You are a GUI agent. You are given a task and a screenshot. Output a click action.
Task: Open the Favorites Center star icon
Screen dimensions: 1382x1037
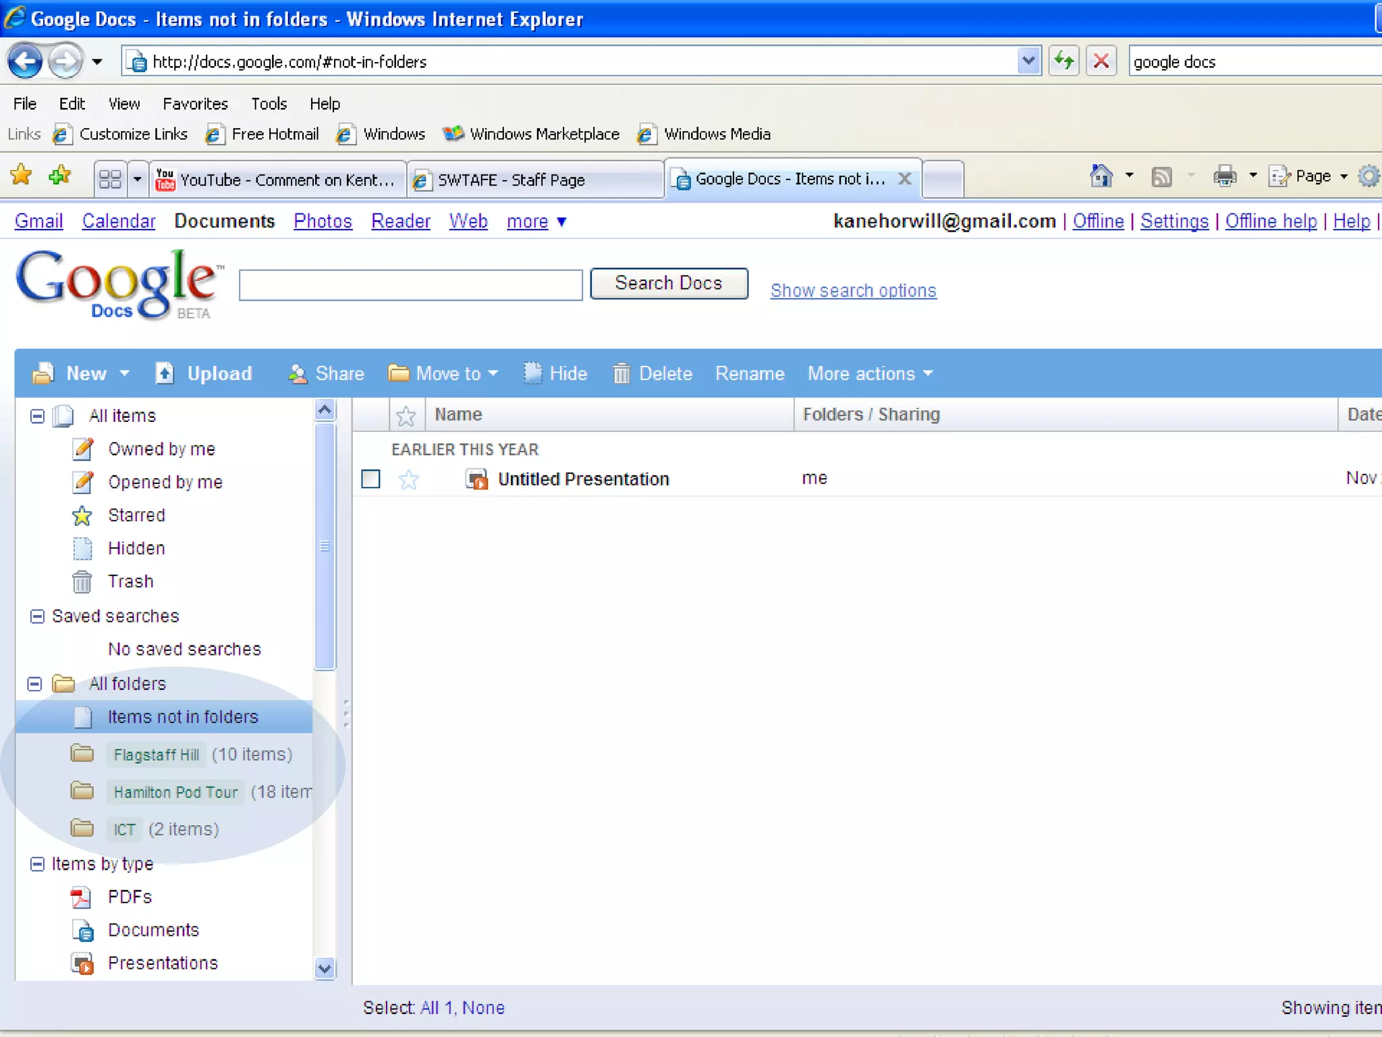coord(22,176)
